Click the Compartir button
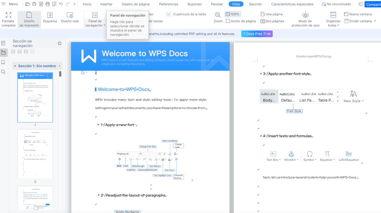The image size is (381, 213). tap(373, 4)
